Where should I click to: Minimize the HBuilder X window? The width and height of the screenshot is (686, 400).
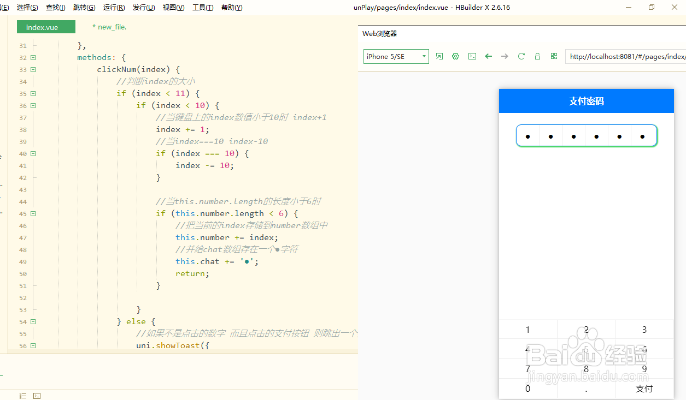click(629, 8)
